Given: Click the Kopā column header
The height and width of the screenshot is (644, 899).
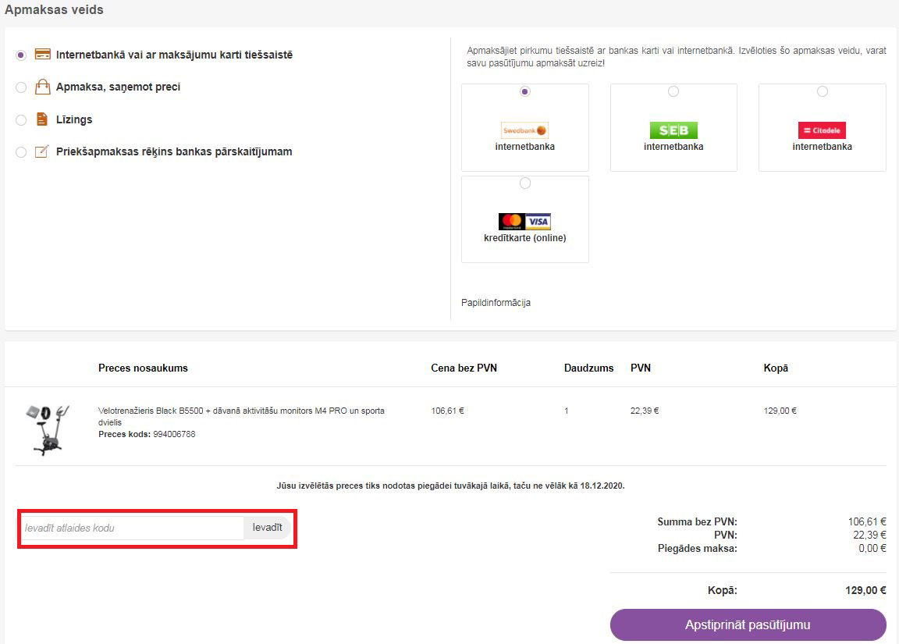Looking at the screenshot, I should point(776,368).
